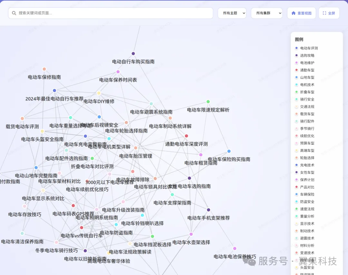Select the 通勤电动车深度评测 node dot

187,136
